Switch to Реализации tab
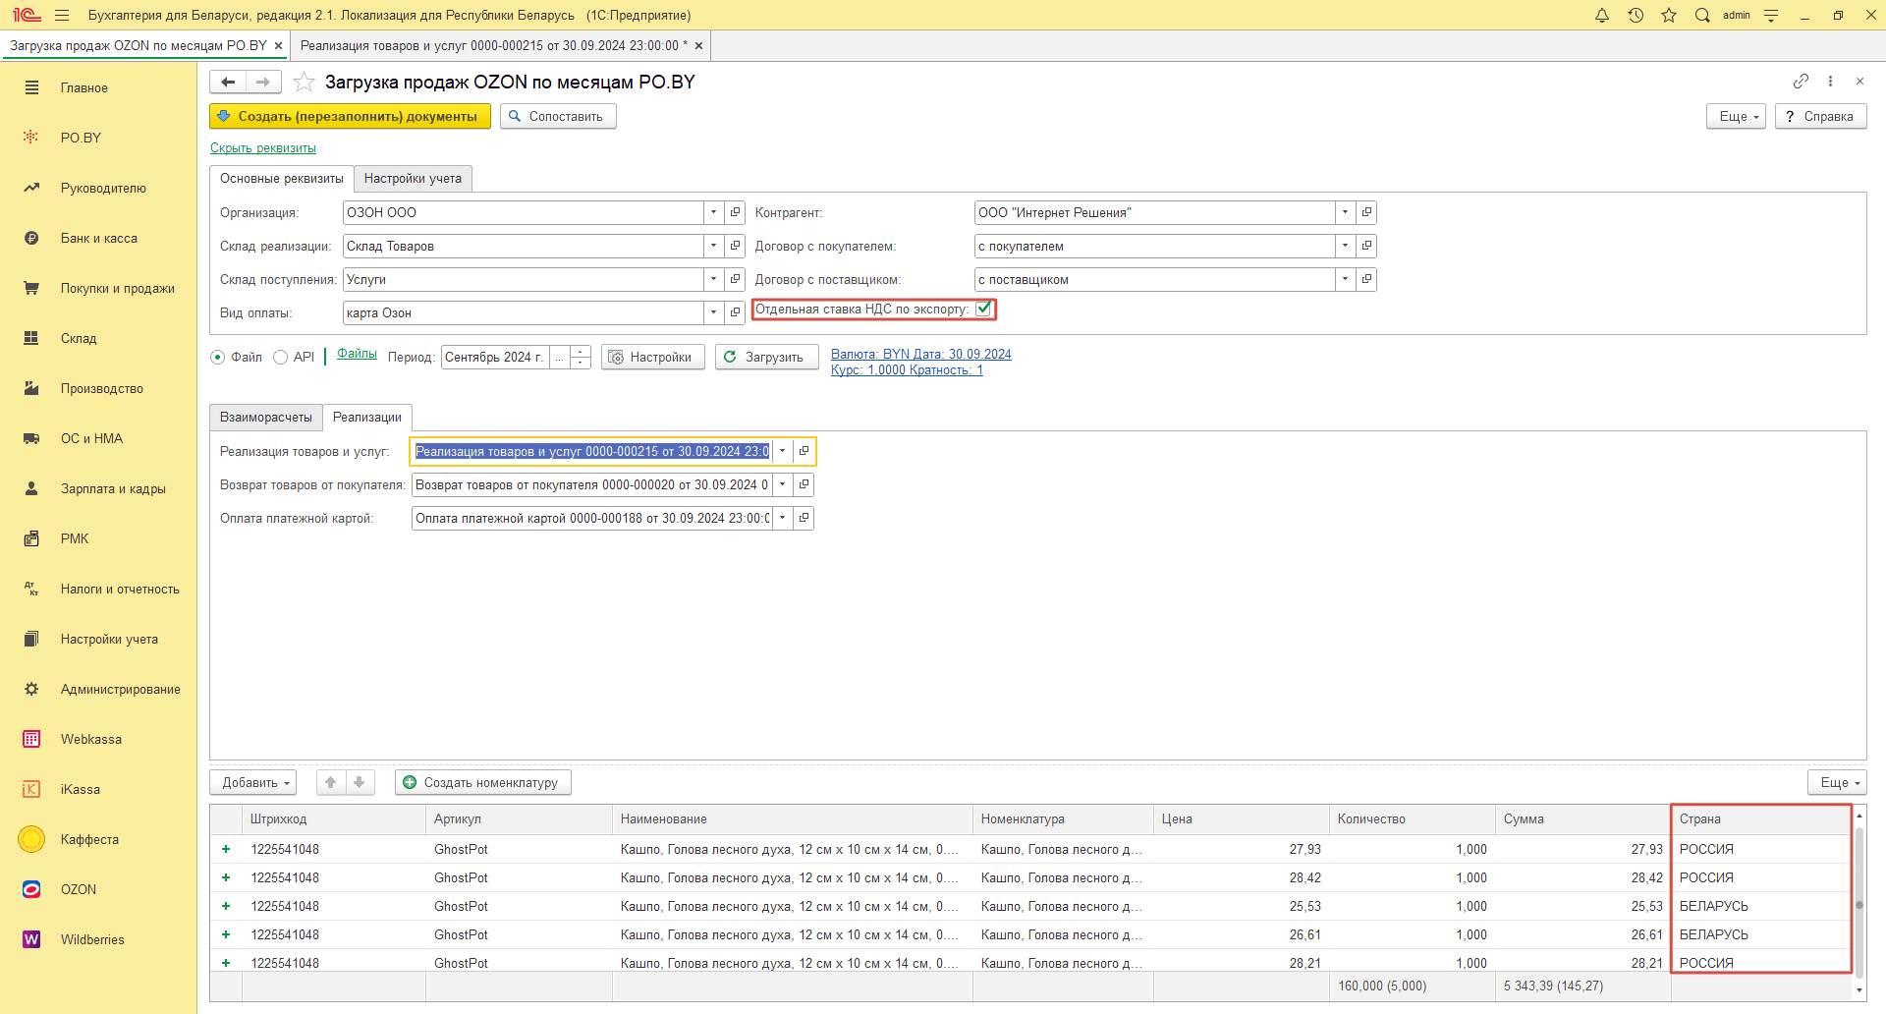Viewport: 1886px width, 1014px height. click(367, 417)
